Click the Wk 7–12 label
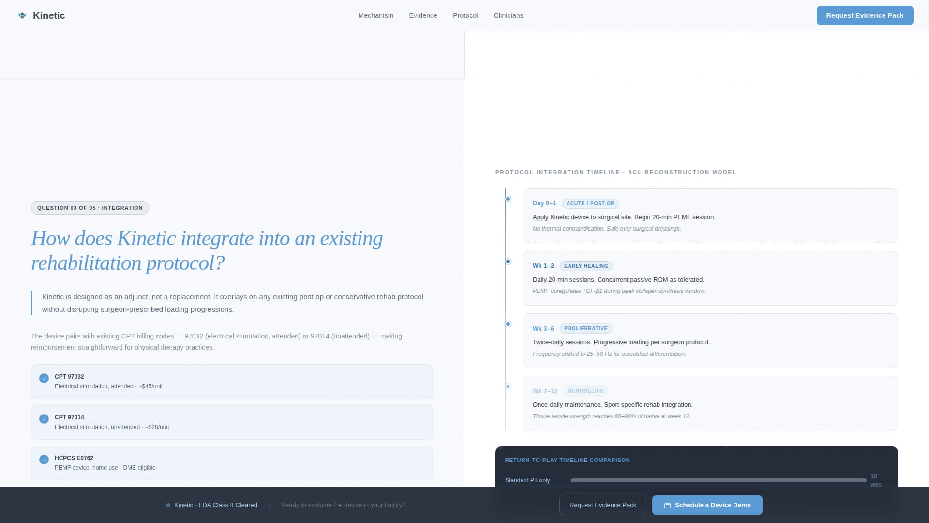 [545, 391]
